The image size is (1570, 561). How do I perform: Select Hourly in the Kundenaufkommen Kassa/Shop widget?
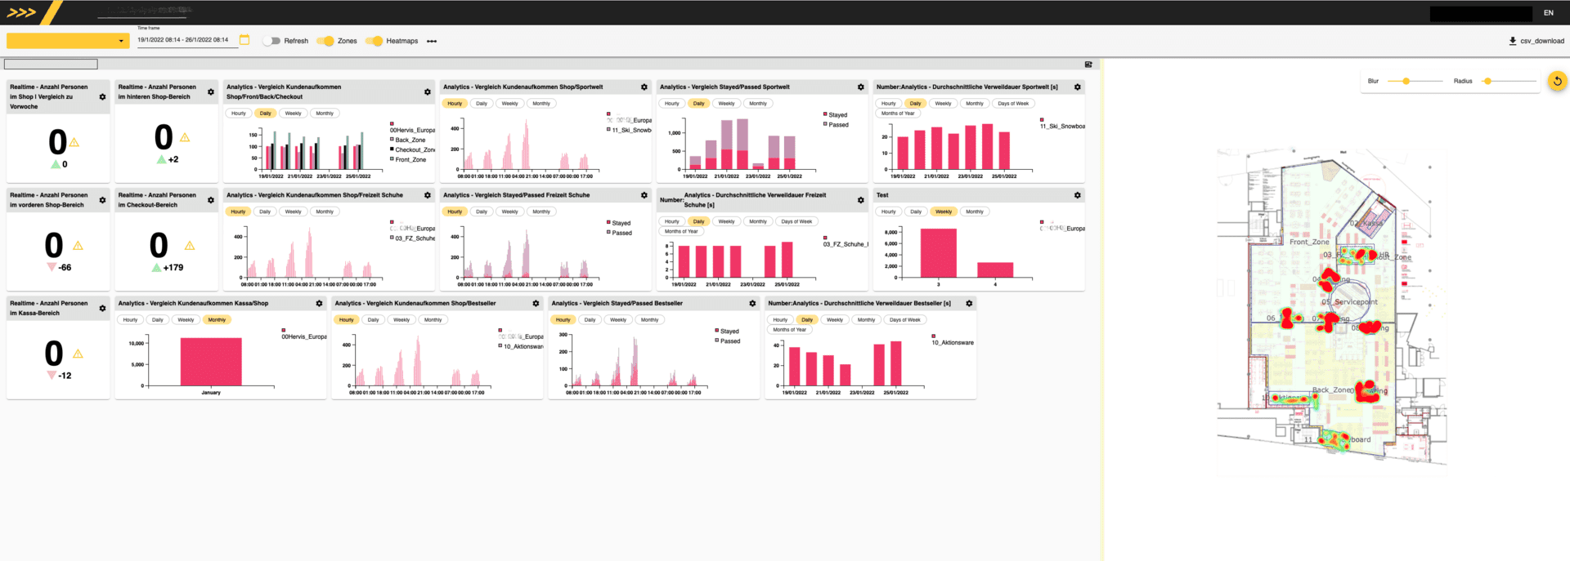[x=130, y=320]
